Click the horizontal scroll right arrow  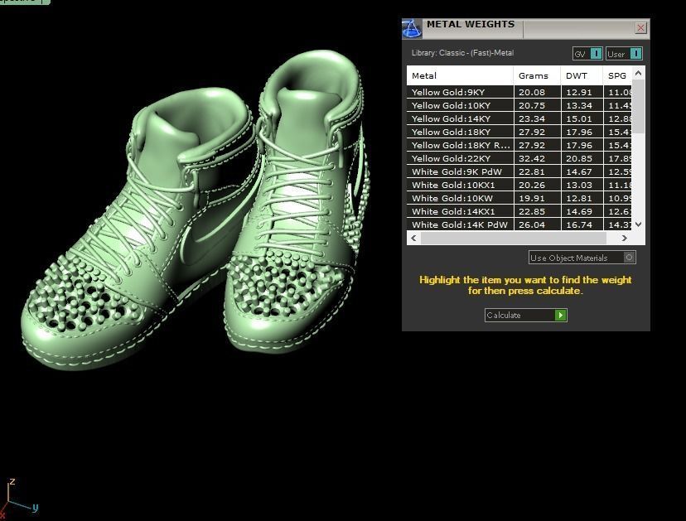(625, 238)
